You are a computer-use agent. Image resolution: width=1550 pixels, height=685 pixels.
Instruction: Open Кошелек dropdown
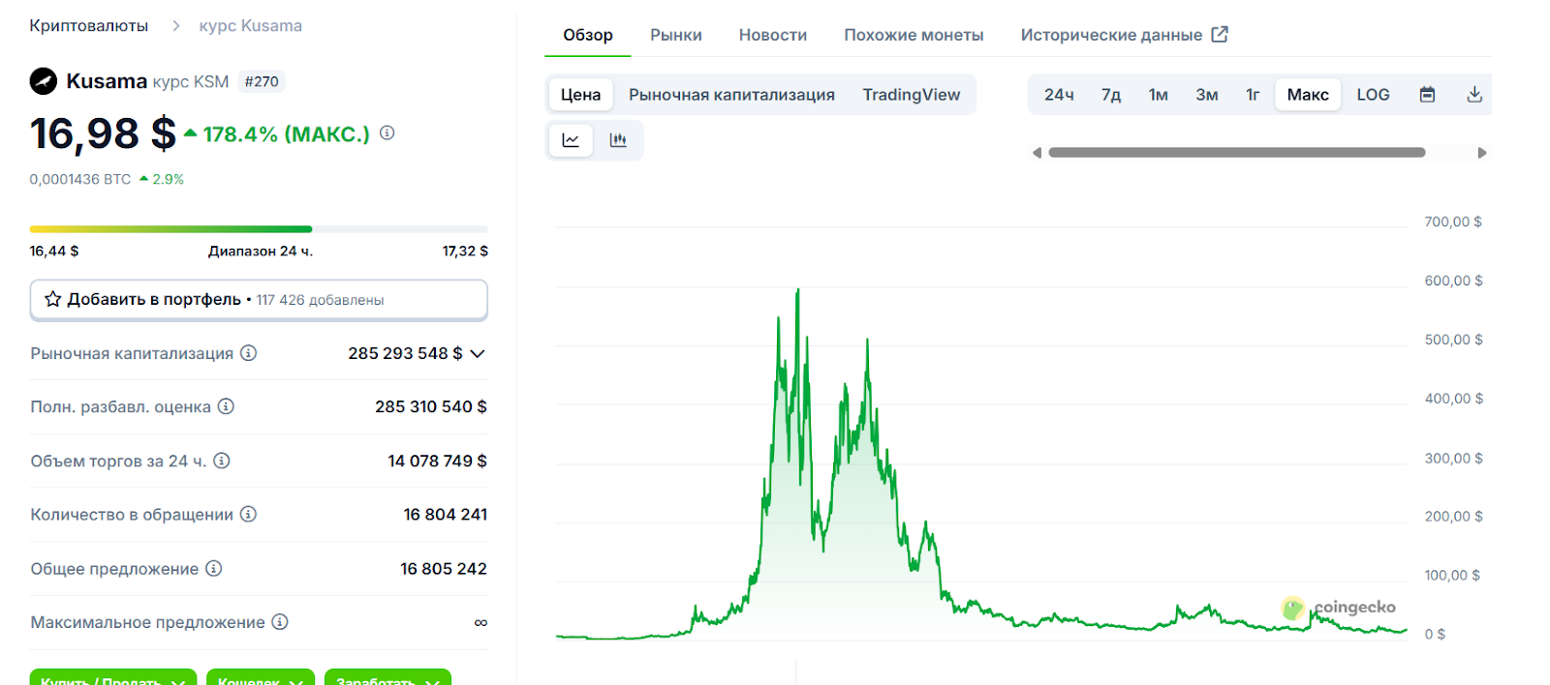pyautogui.click(x=261, y=677)
